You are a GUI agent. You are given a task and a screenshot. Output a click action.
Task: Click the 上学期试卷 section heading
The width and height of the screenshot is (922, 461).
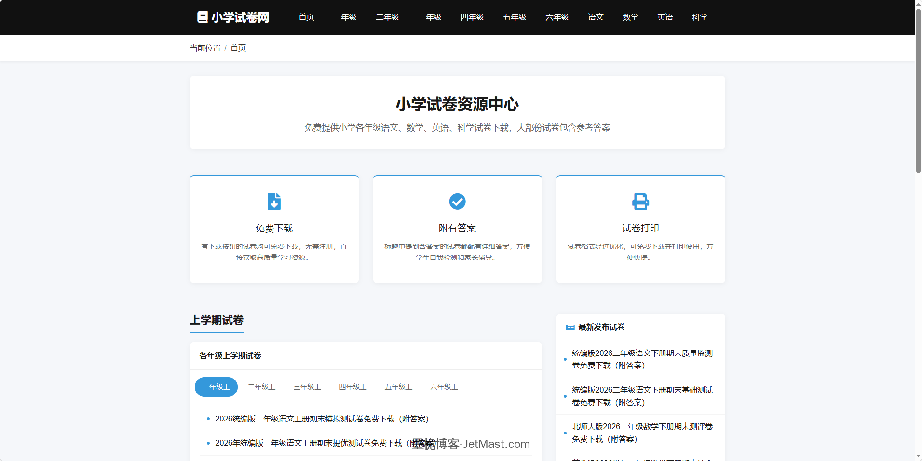pos(217,320)
